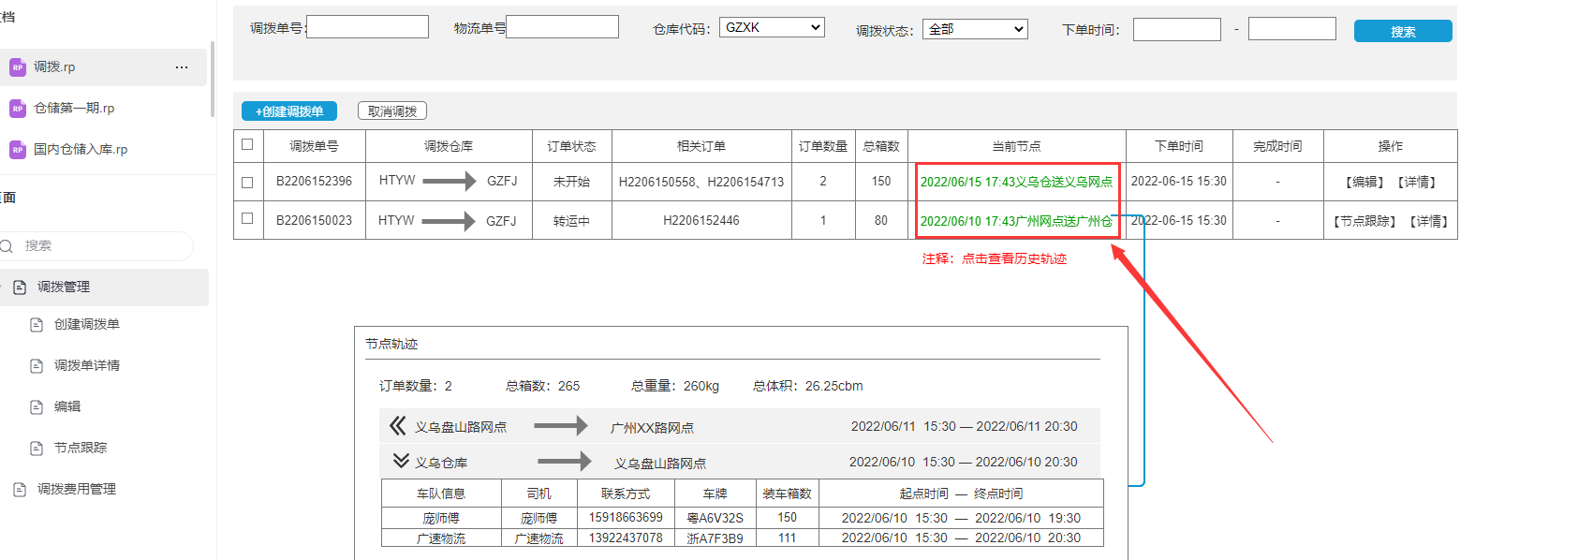Screen dimensions: 1593x560
Task: Check the box for order B2206150023
Action: (247, 218)
